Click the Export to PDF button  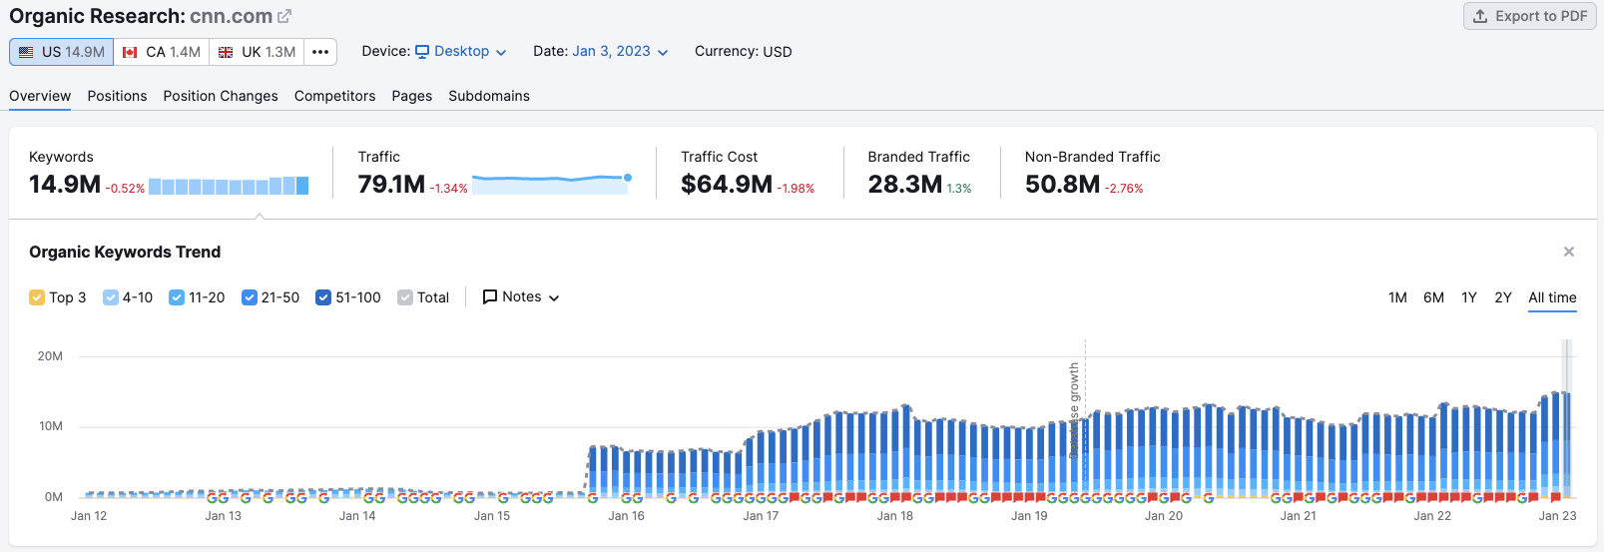[x=1529, y=16]
